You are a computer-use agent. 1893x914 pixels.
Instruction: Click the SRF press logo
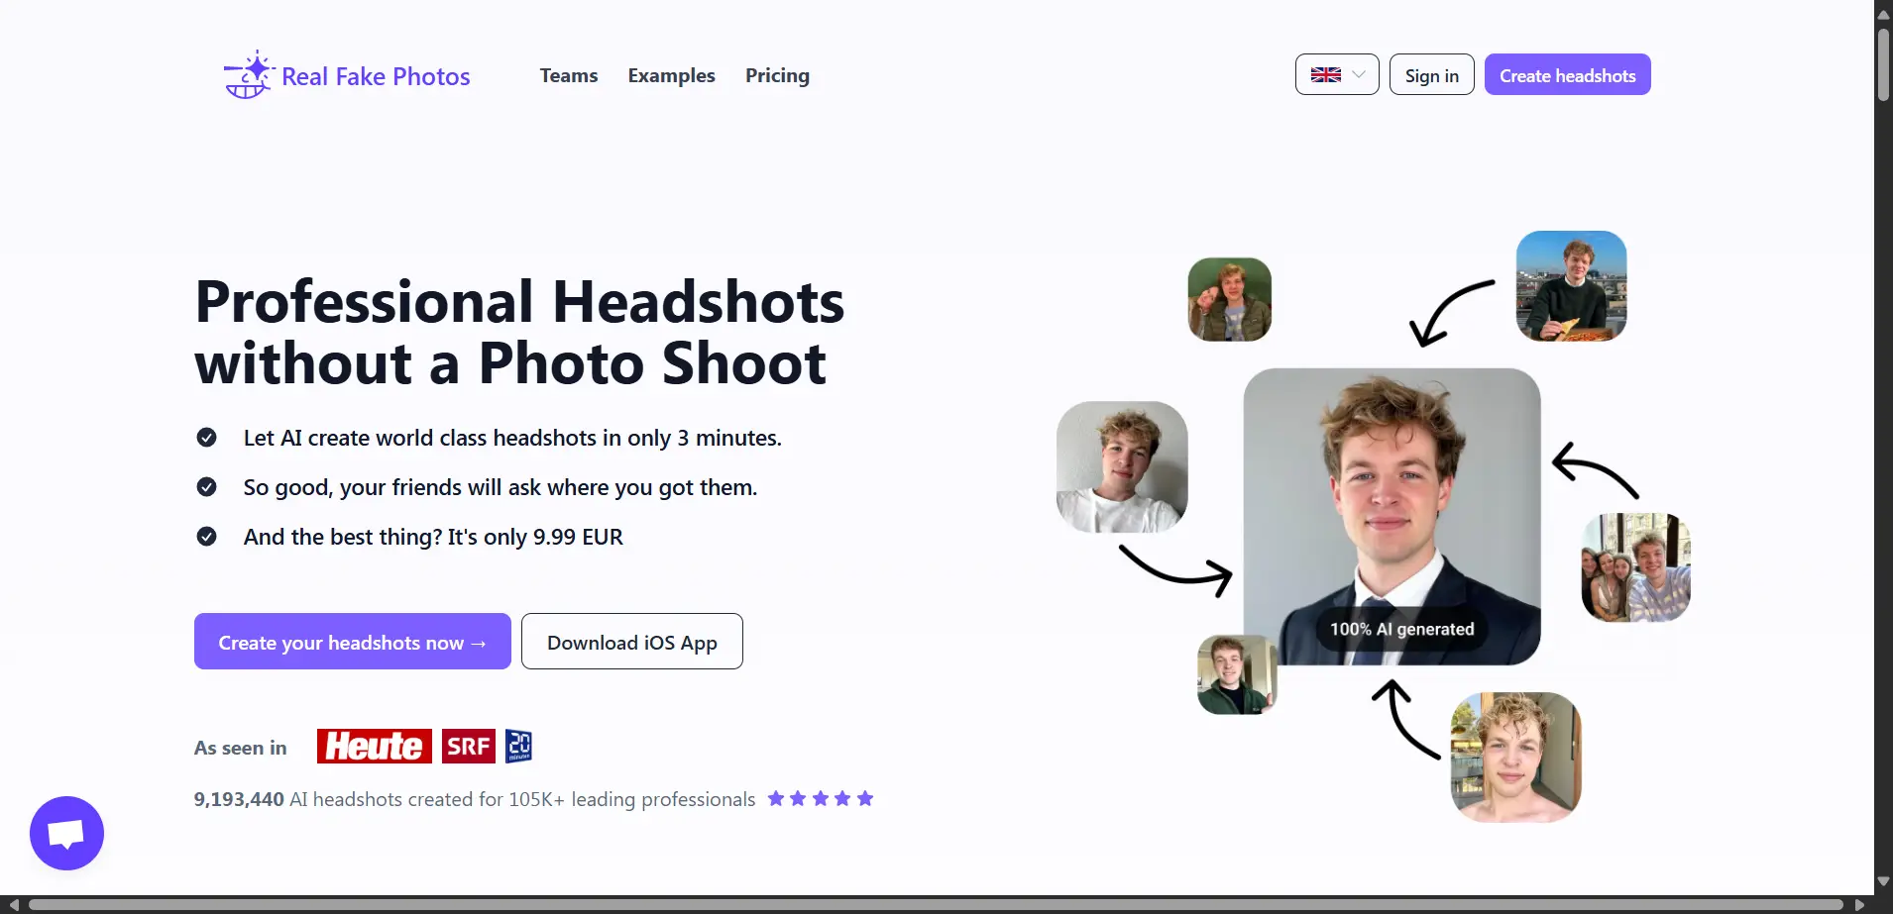click(468, 746)
